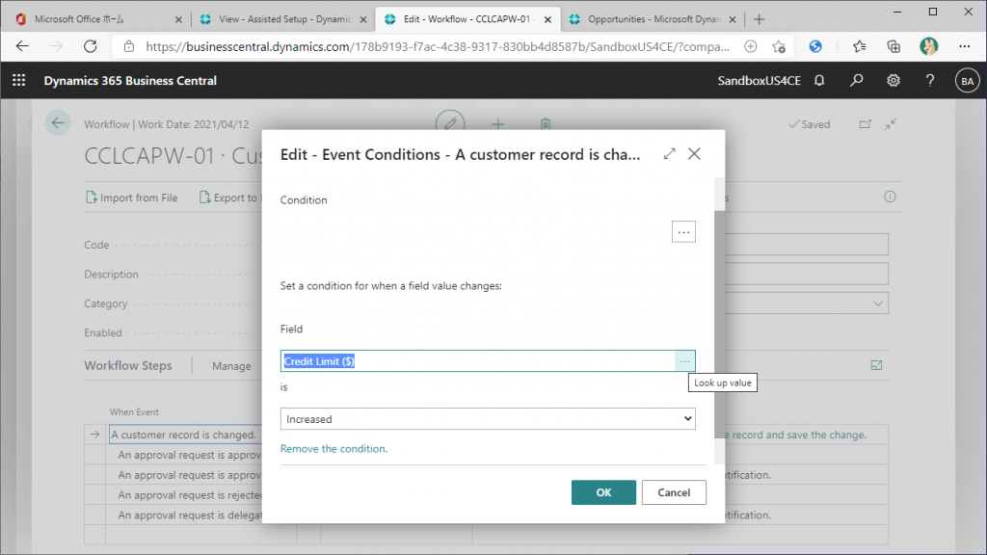987x555 pixels.
Task: Click the Field look up value ellipsis
Action: tap(685, 361)
